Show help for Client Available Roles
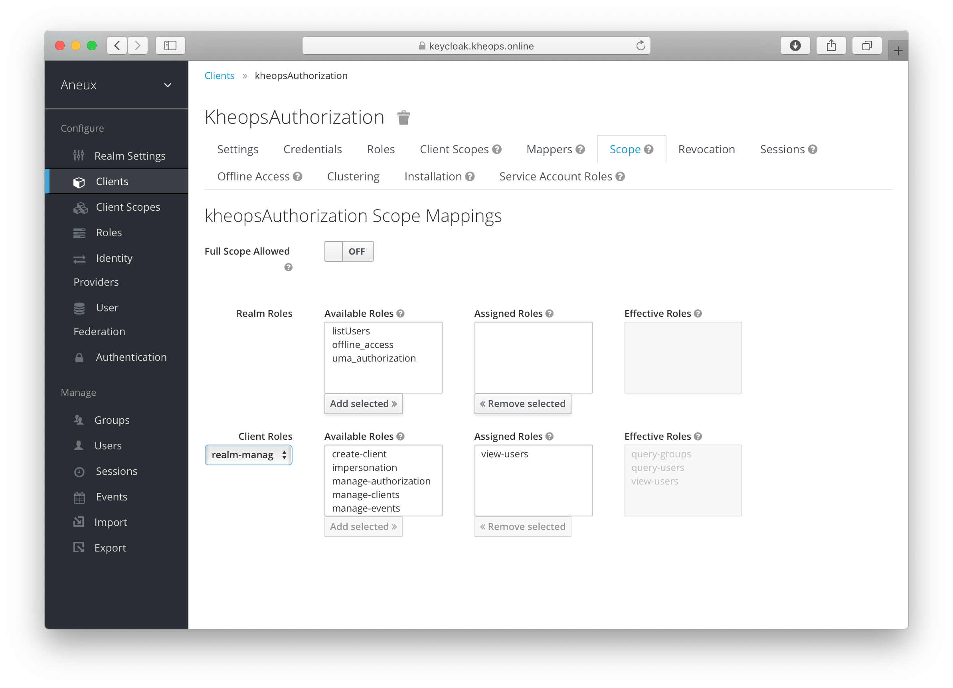 (400, 437)
